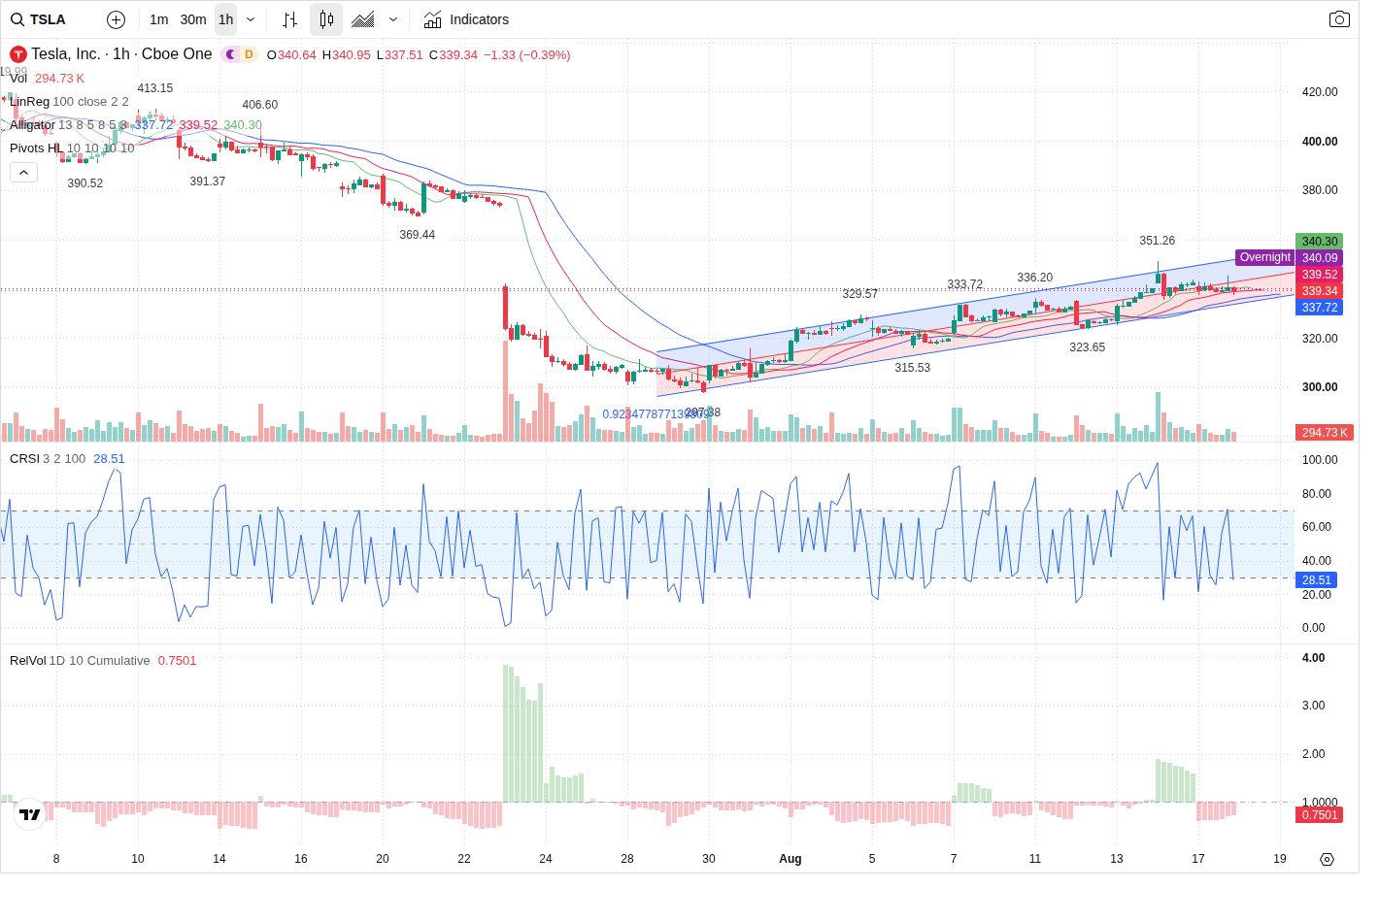Select the 1m timeframe
The image size is (1379, 922).
click(x=159, y=19)
